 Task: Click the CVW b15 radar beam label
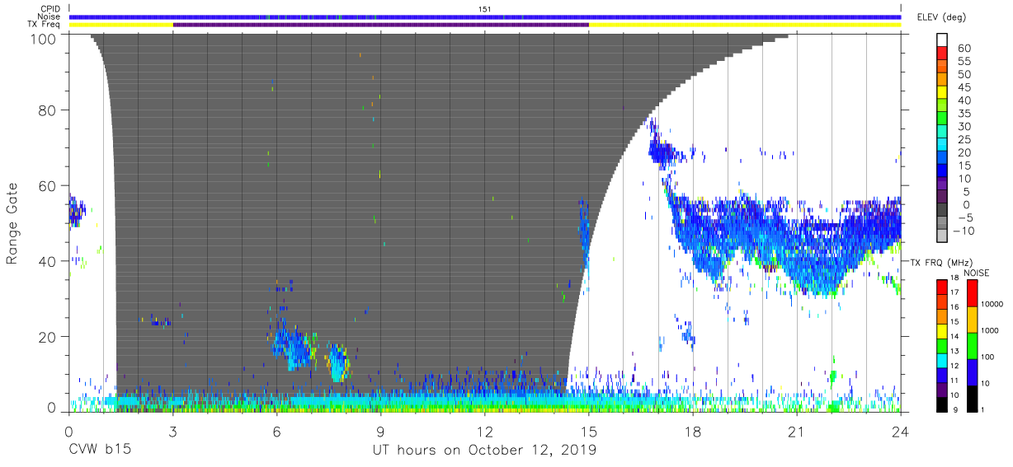point(98,451)
